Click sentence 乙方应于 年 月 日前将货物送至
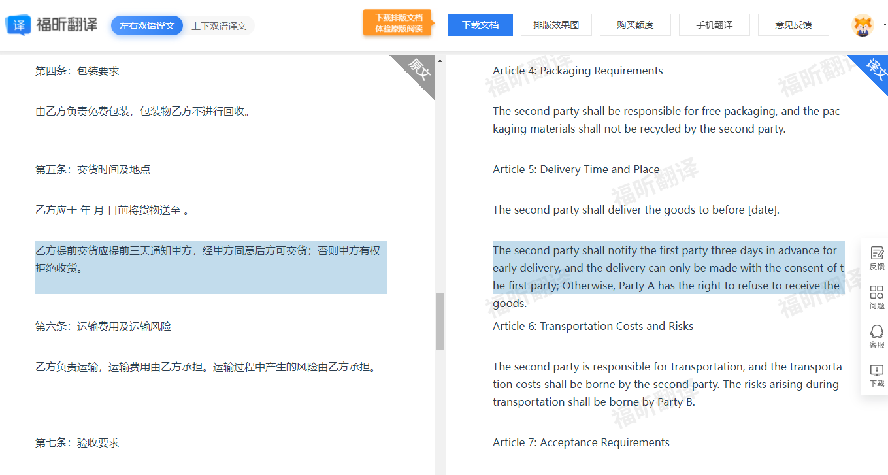The width and height of the screenshot is (888, 475). [x=112, y=210]
